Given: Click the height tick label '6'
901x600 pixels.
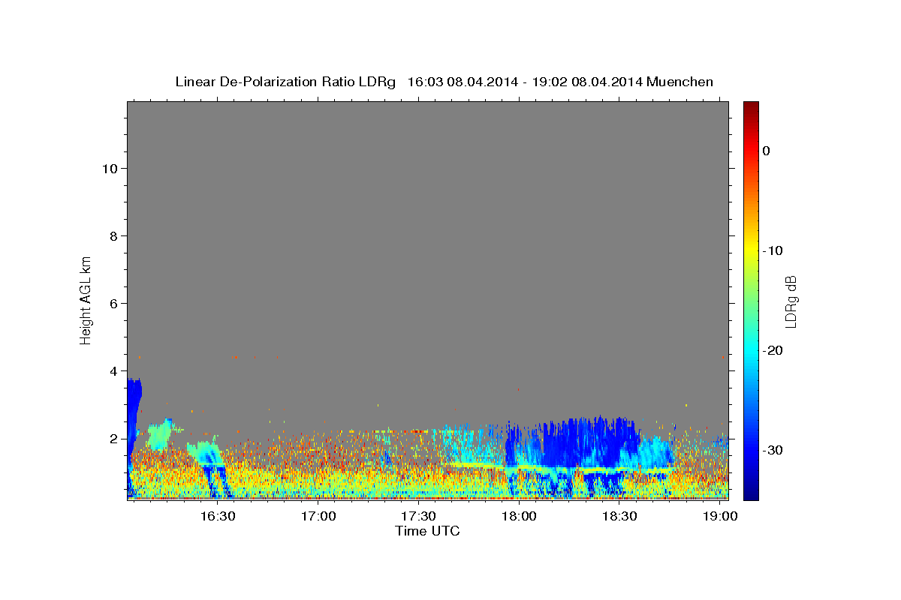Looking at the screenshot, I should [113, 304].
